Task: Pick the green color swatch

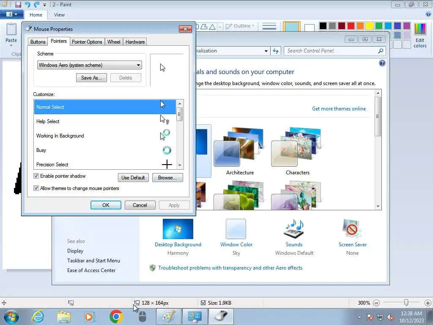Action: 379,26
